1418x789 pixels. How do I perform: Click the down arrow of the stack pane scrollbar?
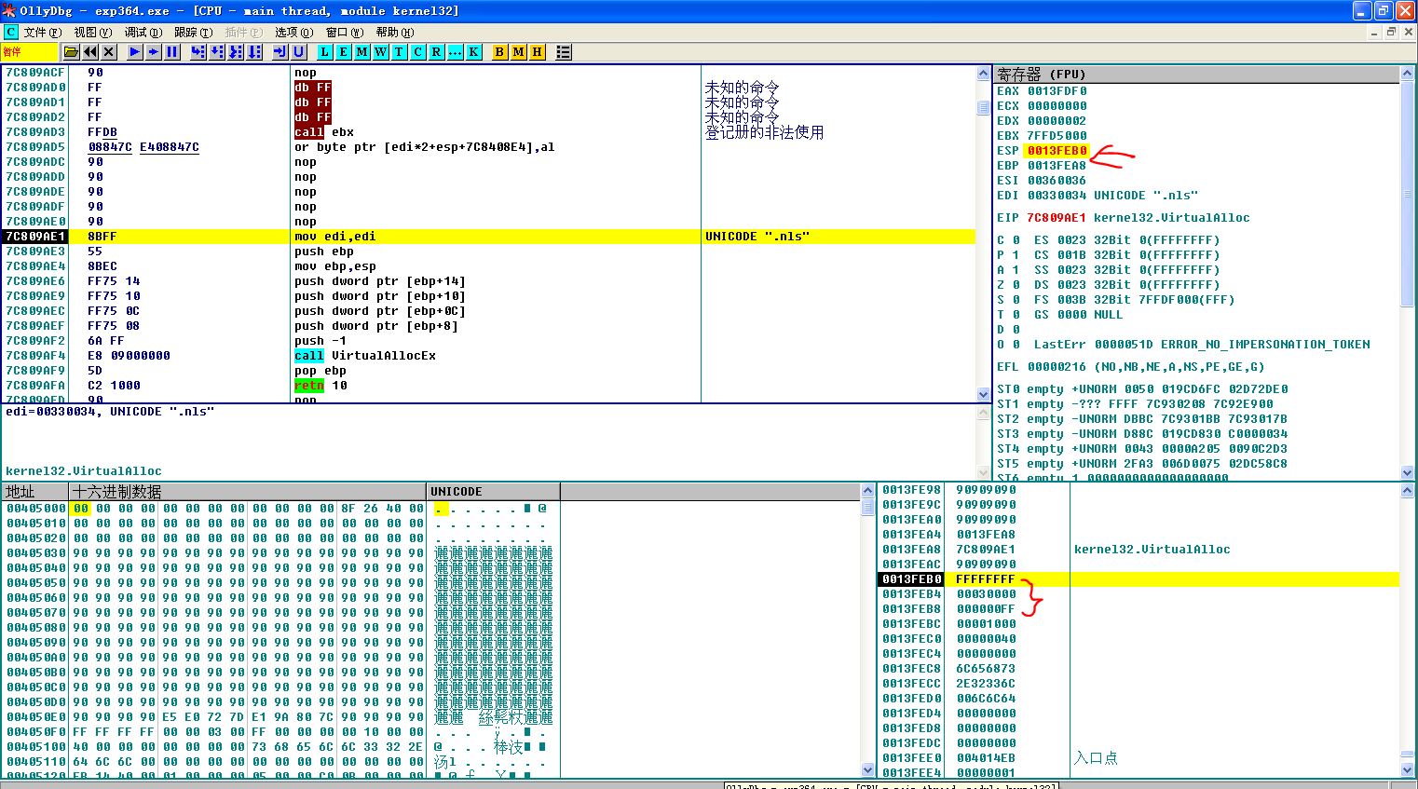1408,769
